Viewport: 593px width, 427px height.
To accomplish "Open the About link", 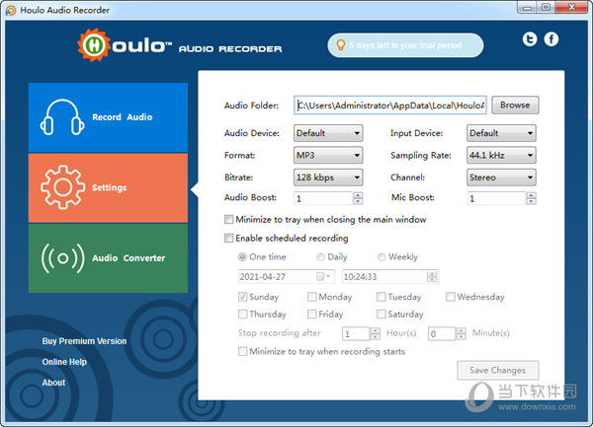I will tap(53, 383).
